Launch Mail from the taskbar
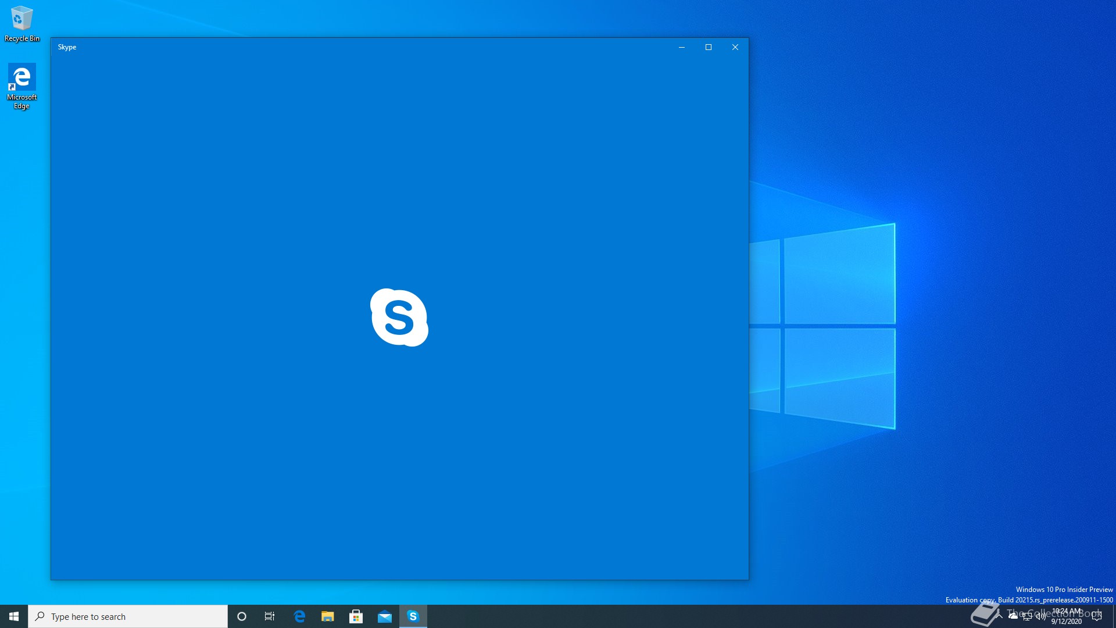 pyautogui.click(x=385, y=616)
